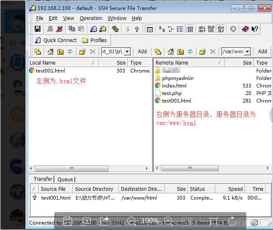Image resolution: width=273 pixels, height=230 pixels.
Task: Switch to the Queue tab
Action: pos(65,179)
